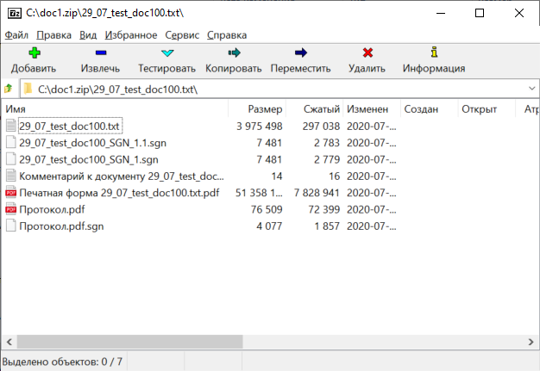Image resolution: width=540 pixels, height=371 pixels.
Task: Click size value 4 077
Action: 269,226
